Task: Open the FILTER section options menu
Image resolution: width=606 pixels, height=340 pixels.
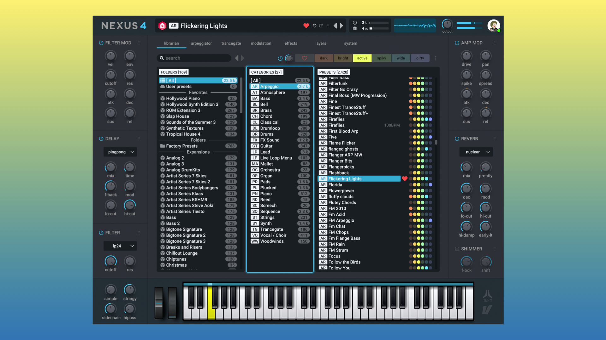Action: (139, 233)
